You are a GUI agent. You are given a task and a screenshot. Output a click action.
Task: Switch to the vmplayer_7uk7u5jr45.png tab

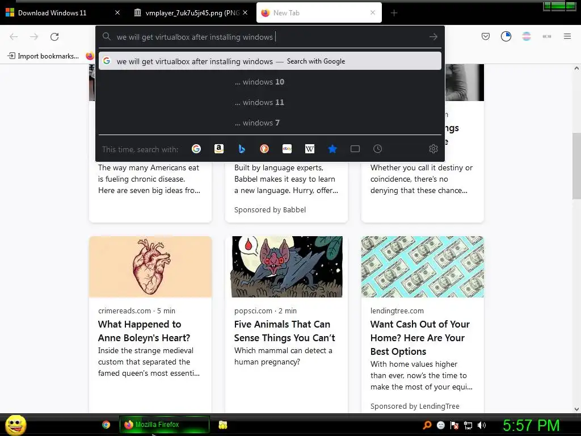[192, 13]
